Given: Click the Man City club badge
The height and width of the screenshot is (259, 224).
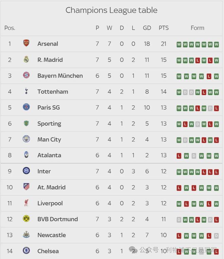Looking at the screenshot, I should click(26, 139).
